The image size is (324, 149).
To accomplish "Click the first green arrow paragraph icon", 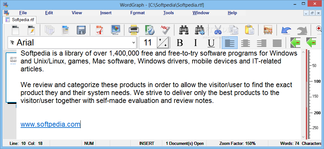I will click(295, 43).
